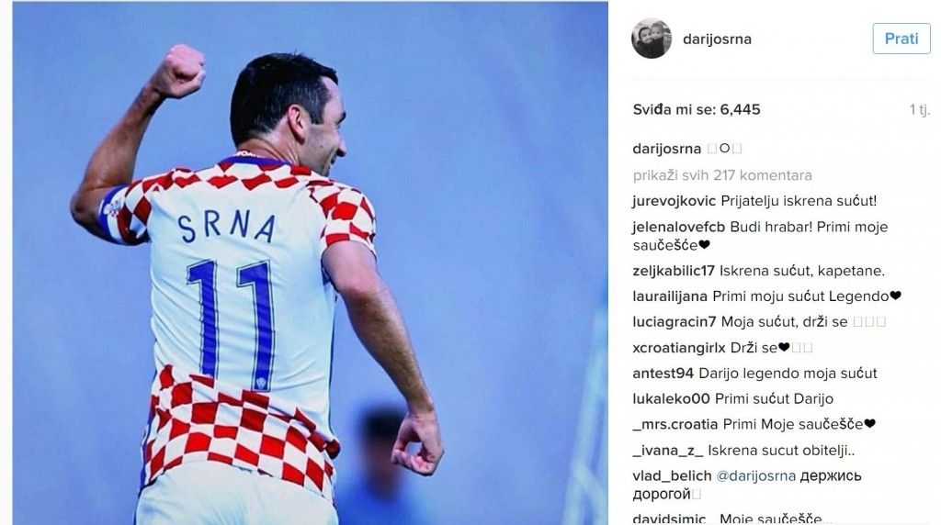Open jurevojkovic commenter profile
941x525 pixels.
click(x=674, y=201)
